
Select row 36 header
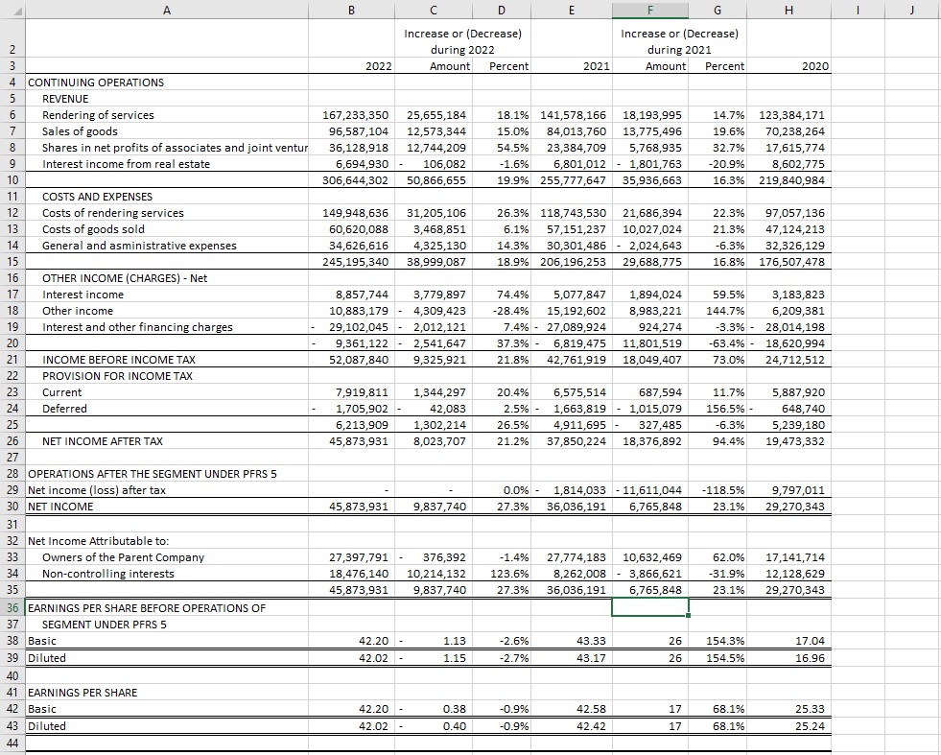pos(12,608)
